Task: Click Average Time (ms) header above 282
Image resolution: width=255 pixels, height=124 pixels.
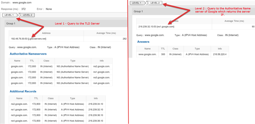Action: coord(105,33)
